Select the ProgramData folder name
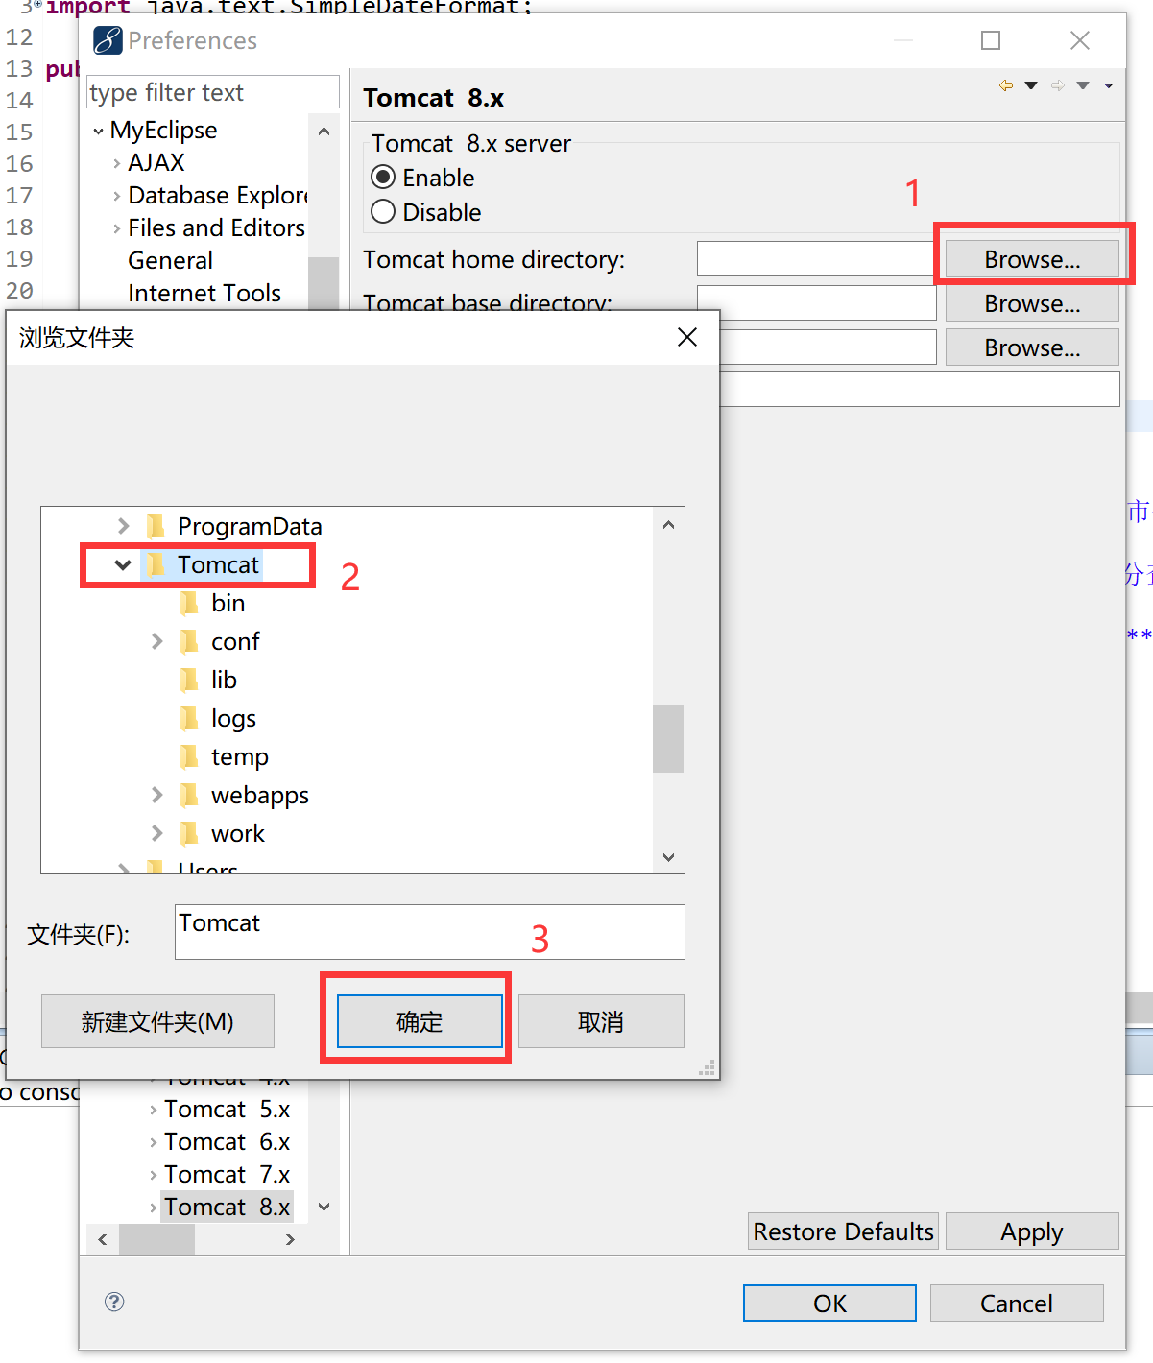Screen dimensions: 1153x1363 (x=250, y=526)
